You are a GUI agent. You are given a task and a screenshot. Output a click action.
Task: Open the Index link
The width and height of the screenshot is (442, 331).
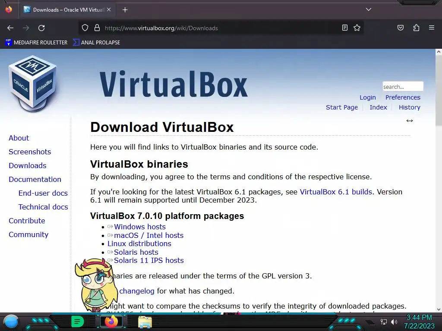tap(378, 107)
